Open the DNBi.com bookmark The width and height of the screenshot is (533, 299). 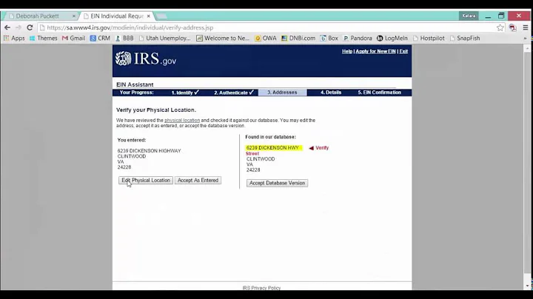click(x=298, y=38)
